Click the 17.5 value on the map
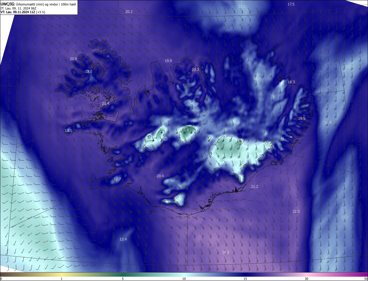Image resolution: width=368 pixels, height=281 pixels. pyautogui.click(x=291, y=4)
